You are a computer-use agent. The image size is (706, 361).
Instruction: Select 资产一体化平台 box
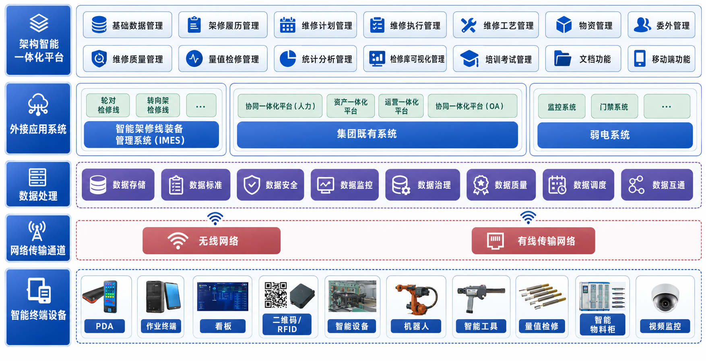(351, 106)
